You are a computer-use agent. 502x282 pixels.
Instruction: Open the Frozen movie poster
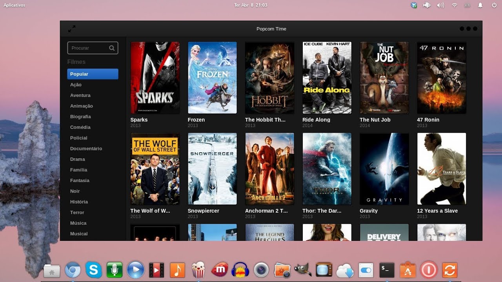tap(212, 78)
